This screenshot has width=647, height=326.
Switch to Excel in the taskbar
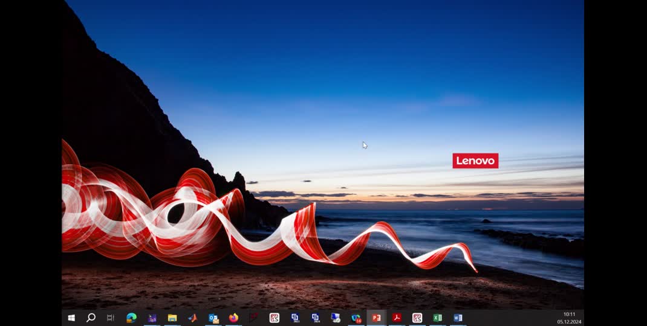pyautogui.click(x=437, y=318)
